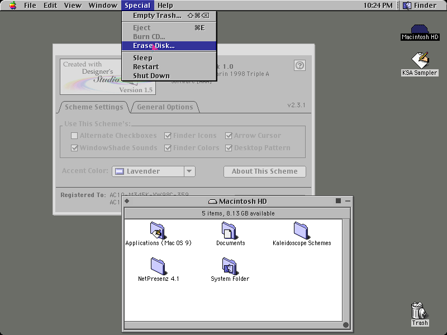Click the Designer's Studio logo image
This screenshot has width=447, height=335.
[108, 76]
